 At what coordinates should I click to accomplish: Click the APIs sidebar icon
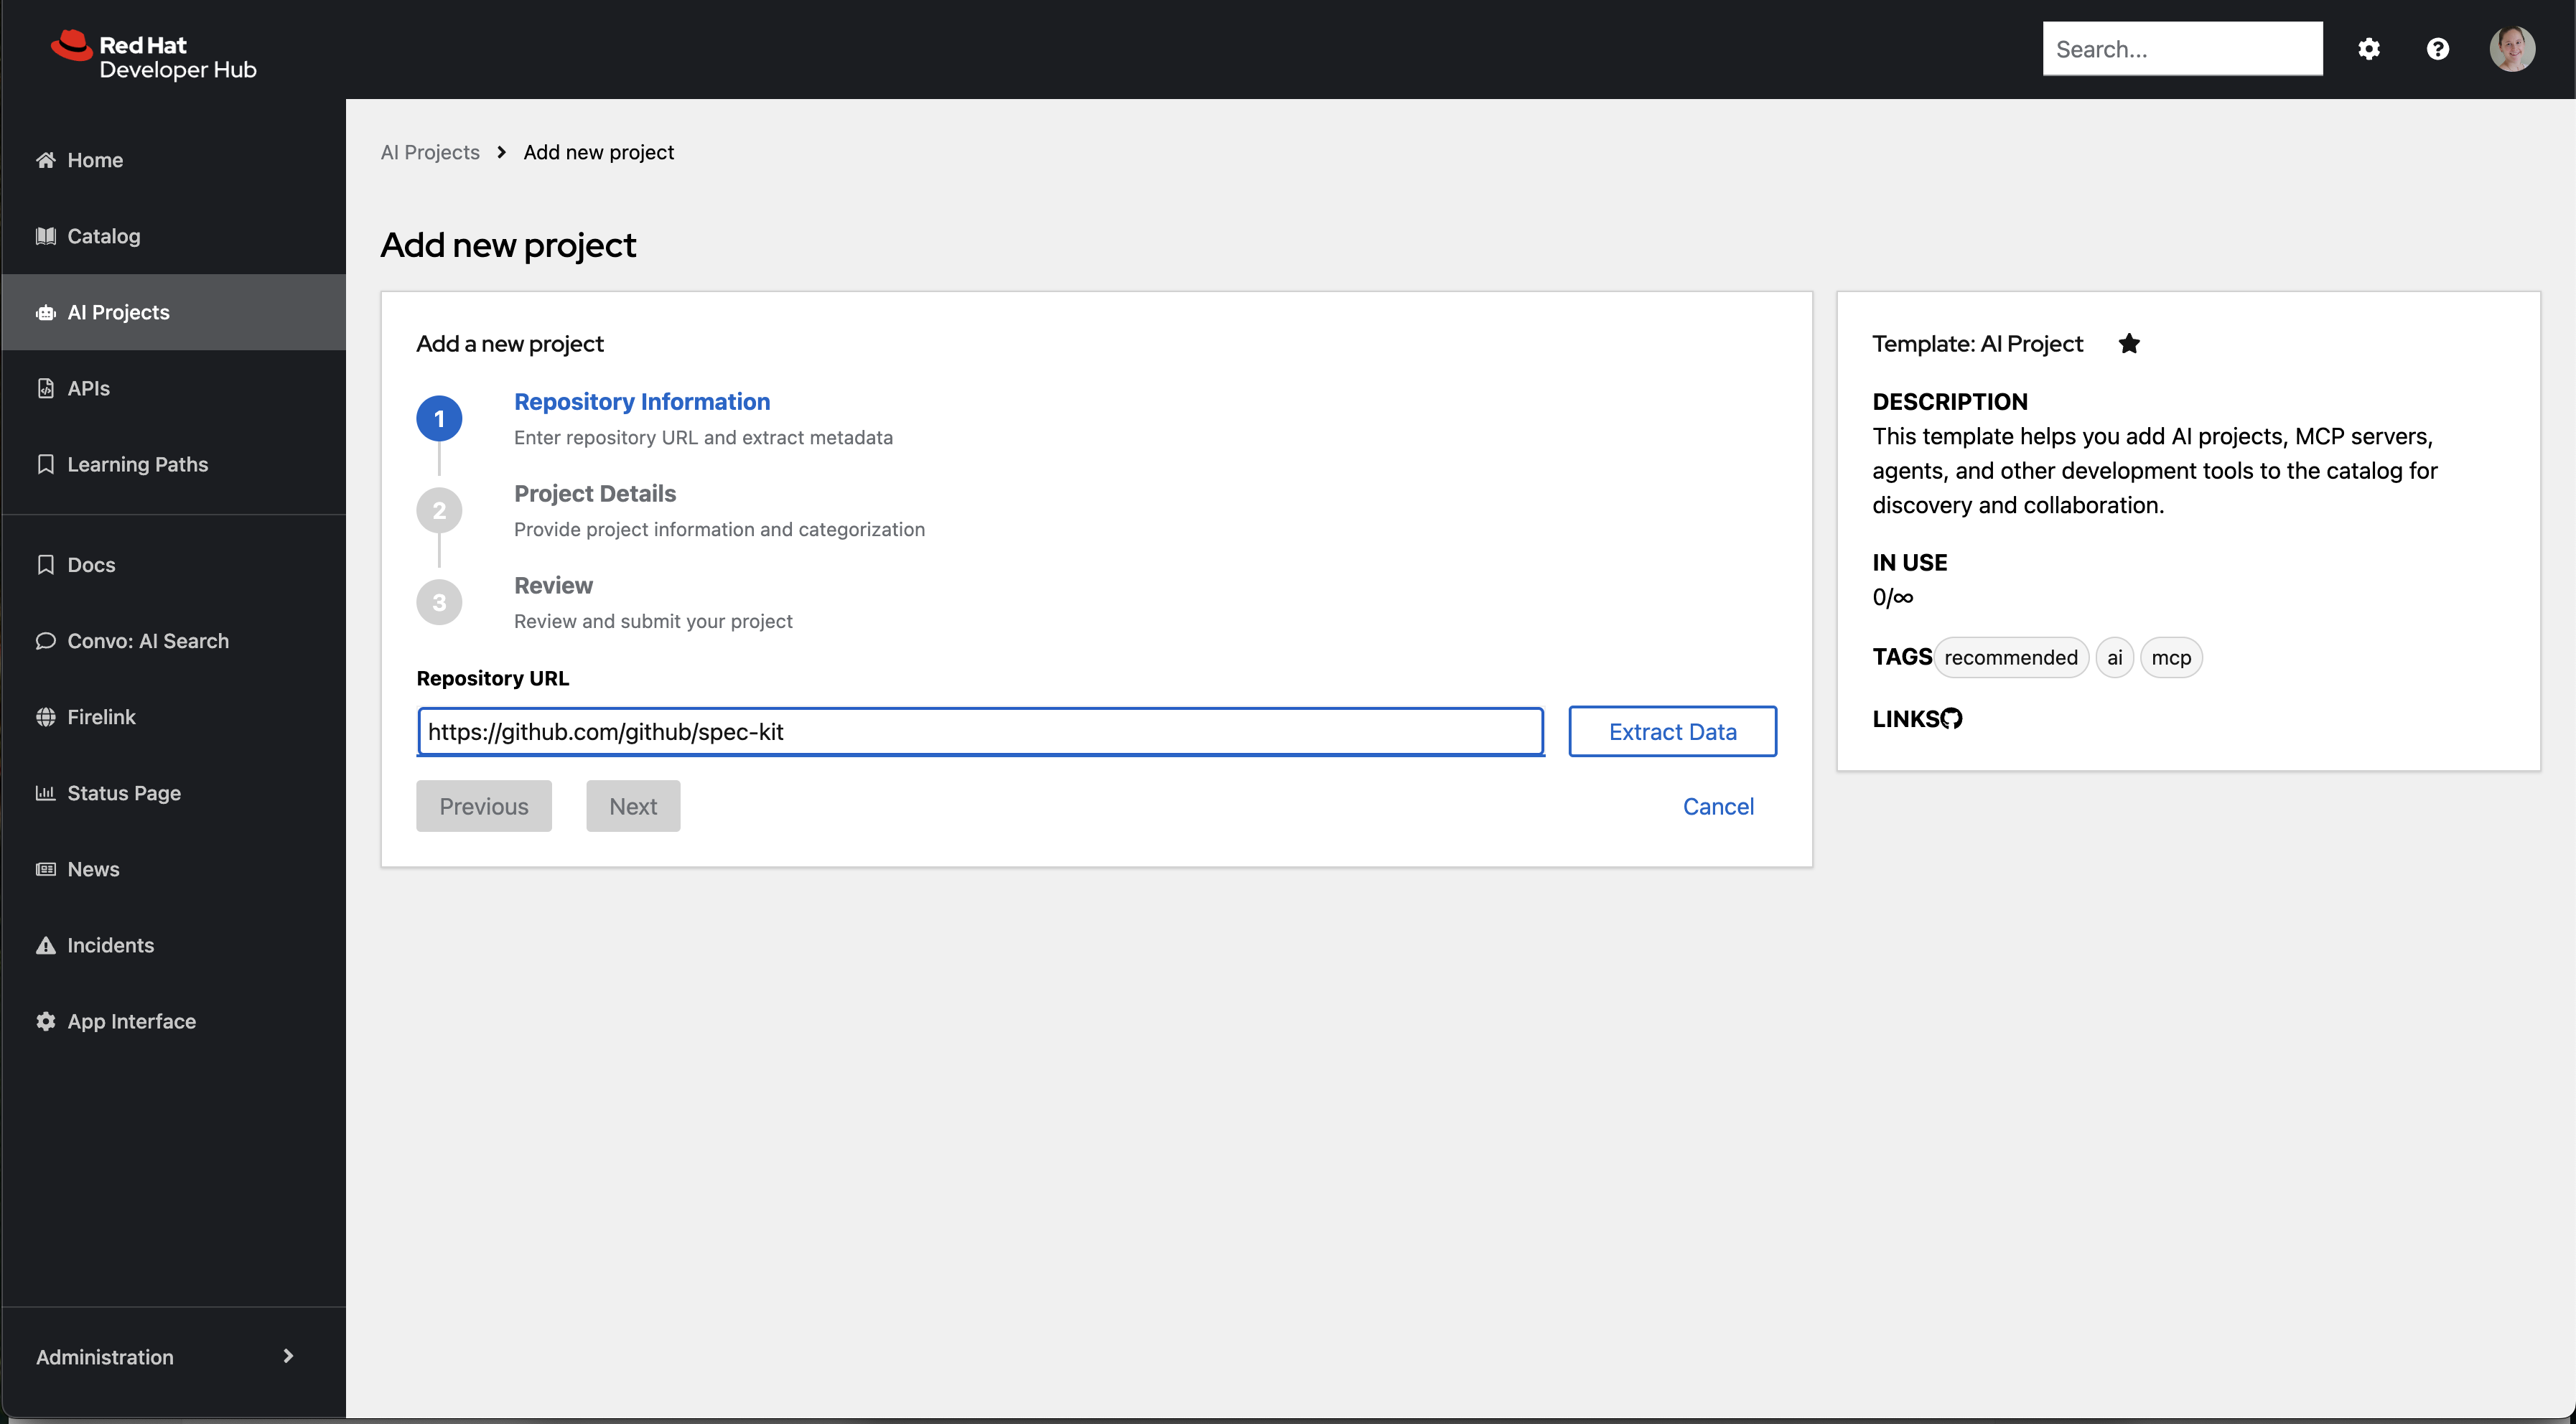(46, 388)
